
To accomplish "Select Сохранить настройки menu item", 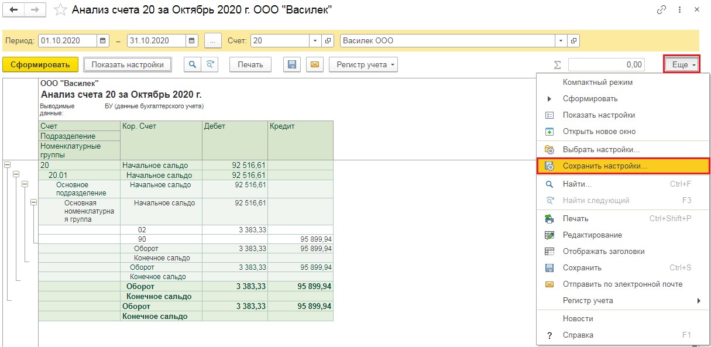I will tap(604, 167).
